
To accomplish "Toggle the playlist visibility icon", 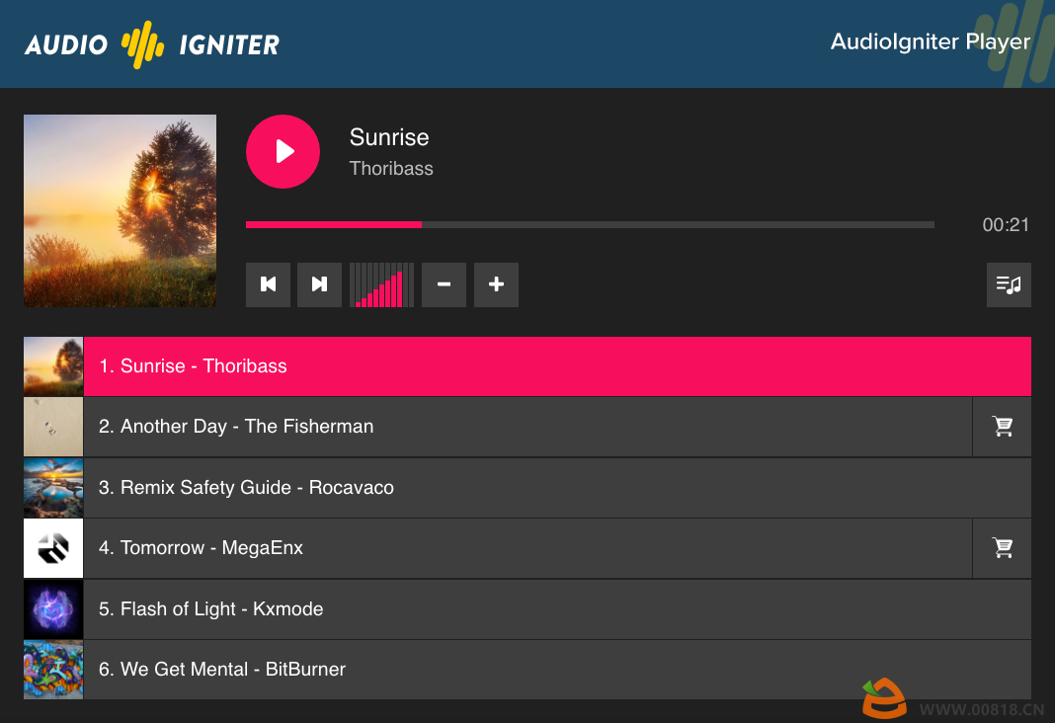I will coord(1009,284).
